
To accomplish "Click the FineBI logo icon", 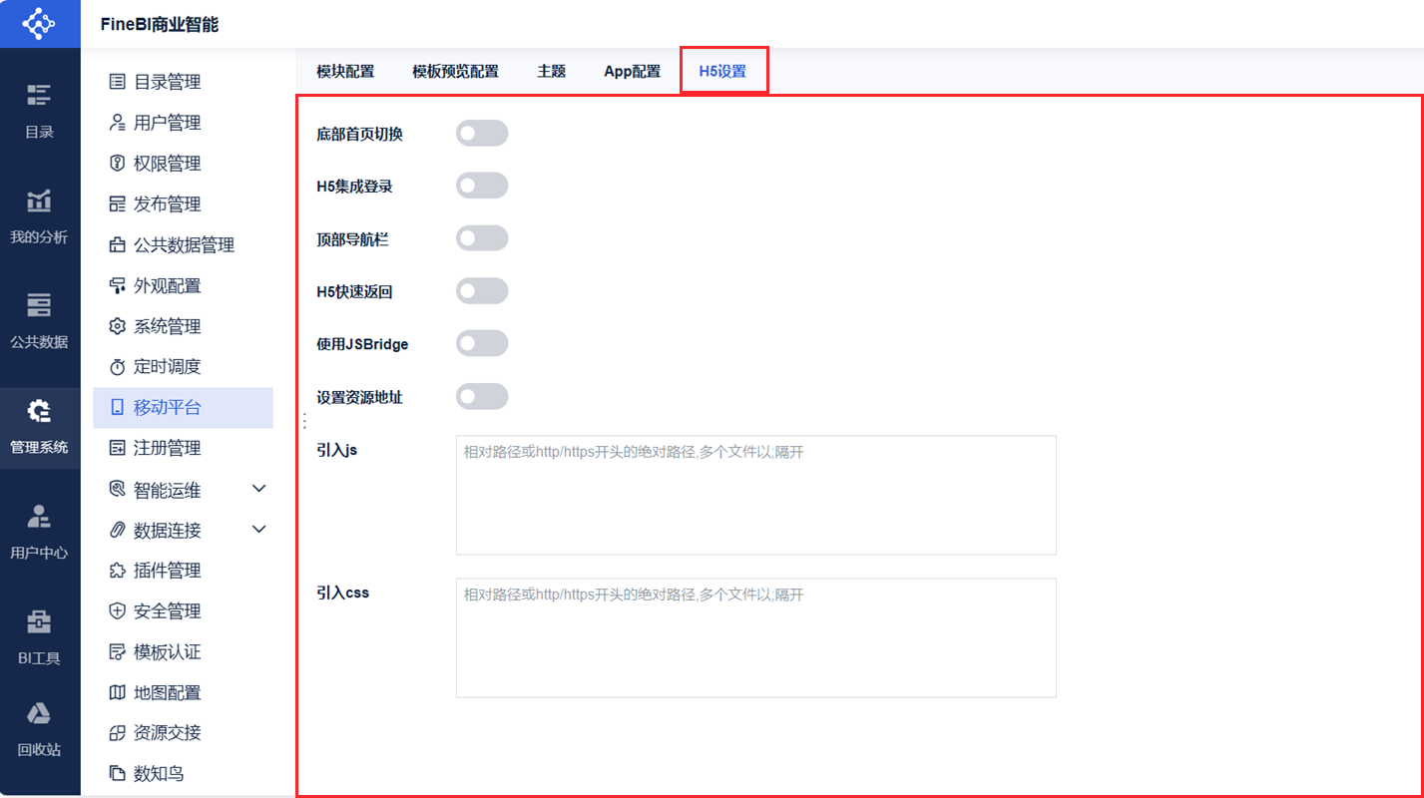I will 39,23.
